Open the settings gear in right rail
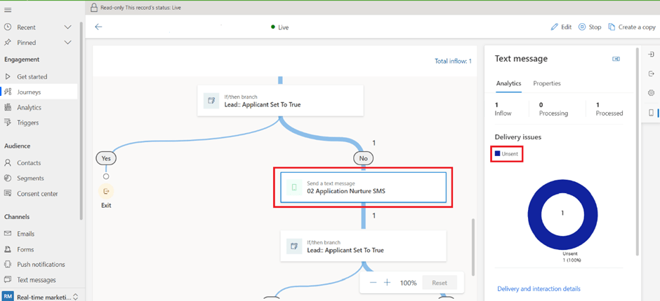Image resolution: width=660 pixels, height=301 pixels. pyautogui.click(x=651, y=93)
